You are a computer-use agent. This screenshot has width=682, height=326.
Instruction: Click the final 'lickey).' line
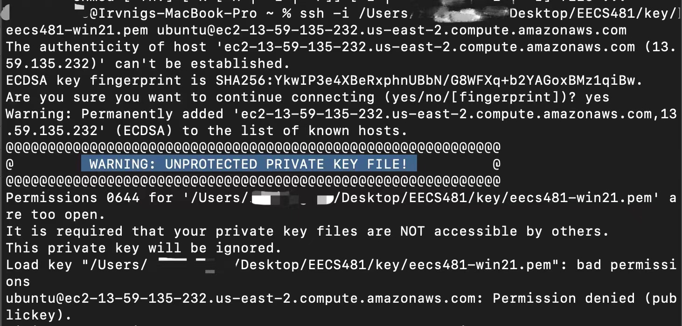[x=39, y=315]
